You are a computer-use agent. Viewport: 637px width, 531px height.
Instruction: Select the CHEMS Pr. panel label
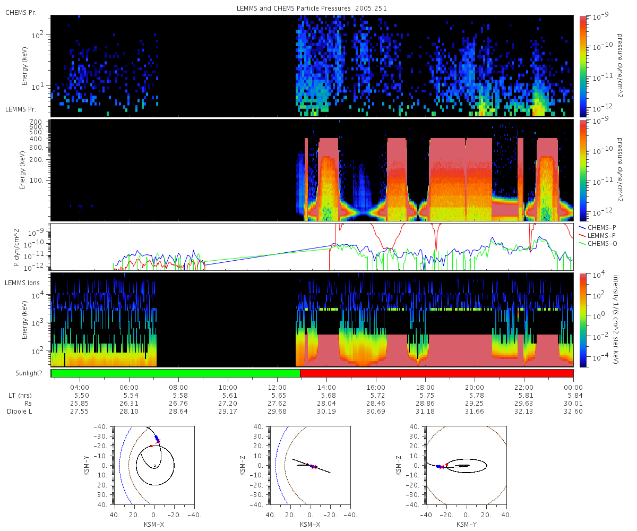(x=21, y=12)
